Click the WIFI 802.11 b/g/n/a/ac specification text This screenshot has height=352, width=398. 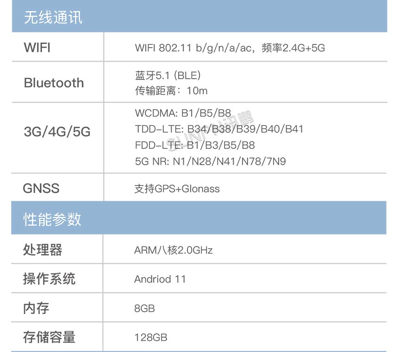[230, 48]
